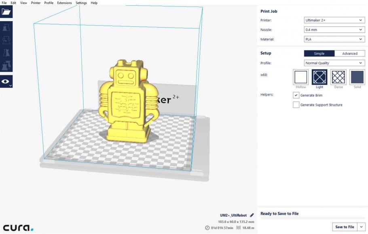Select the Scale tool in left toolbar
368x234 pixels.
[6, 40]
